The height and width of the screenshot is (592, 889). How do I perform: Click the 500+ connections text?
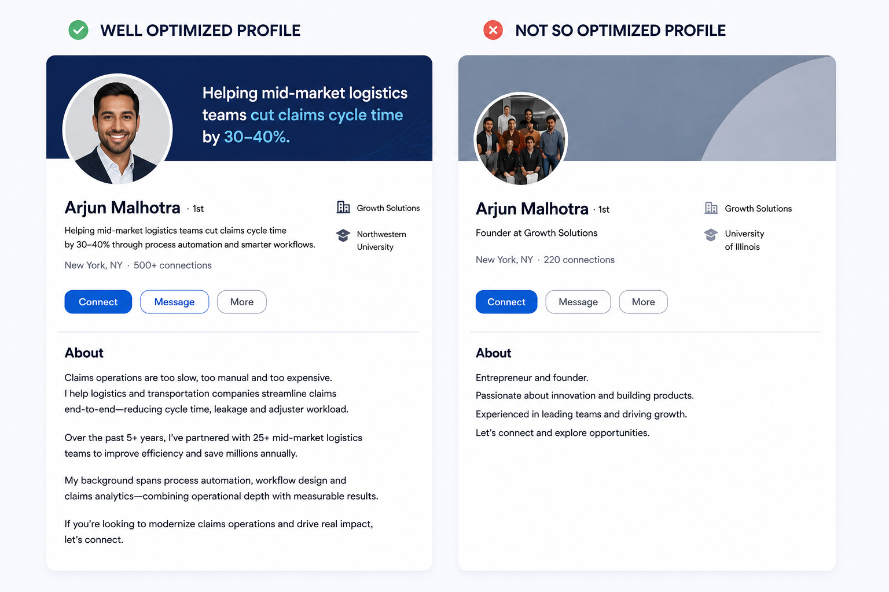click(x=172, y=265)
